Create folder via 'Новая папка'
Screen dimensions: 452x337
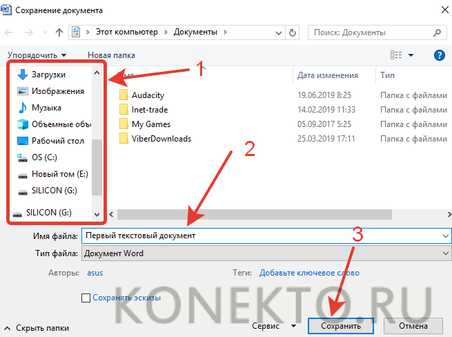point(111,55)
